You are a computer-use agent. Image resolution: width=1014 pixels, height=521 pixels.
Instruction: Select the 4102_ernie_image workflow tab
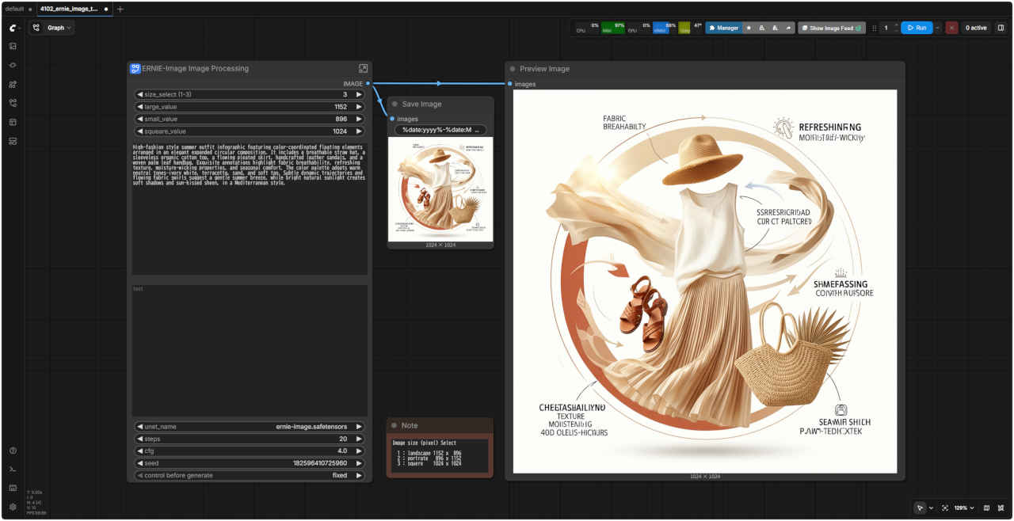[x=74, y=9]
